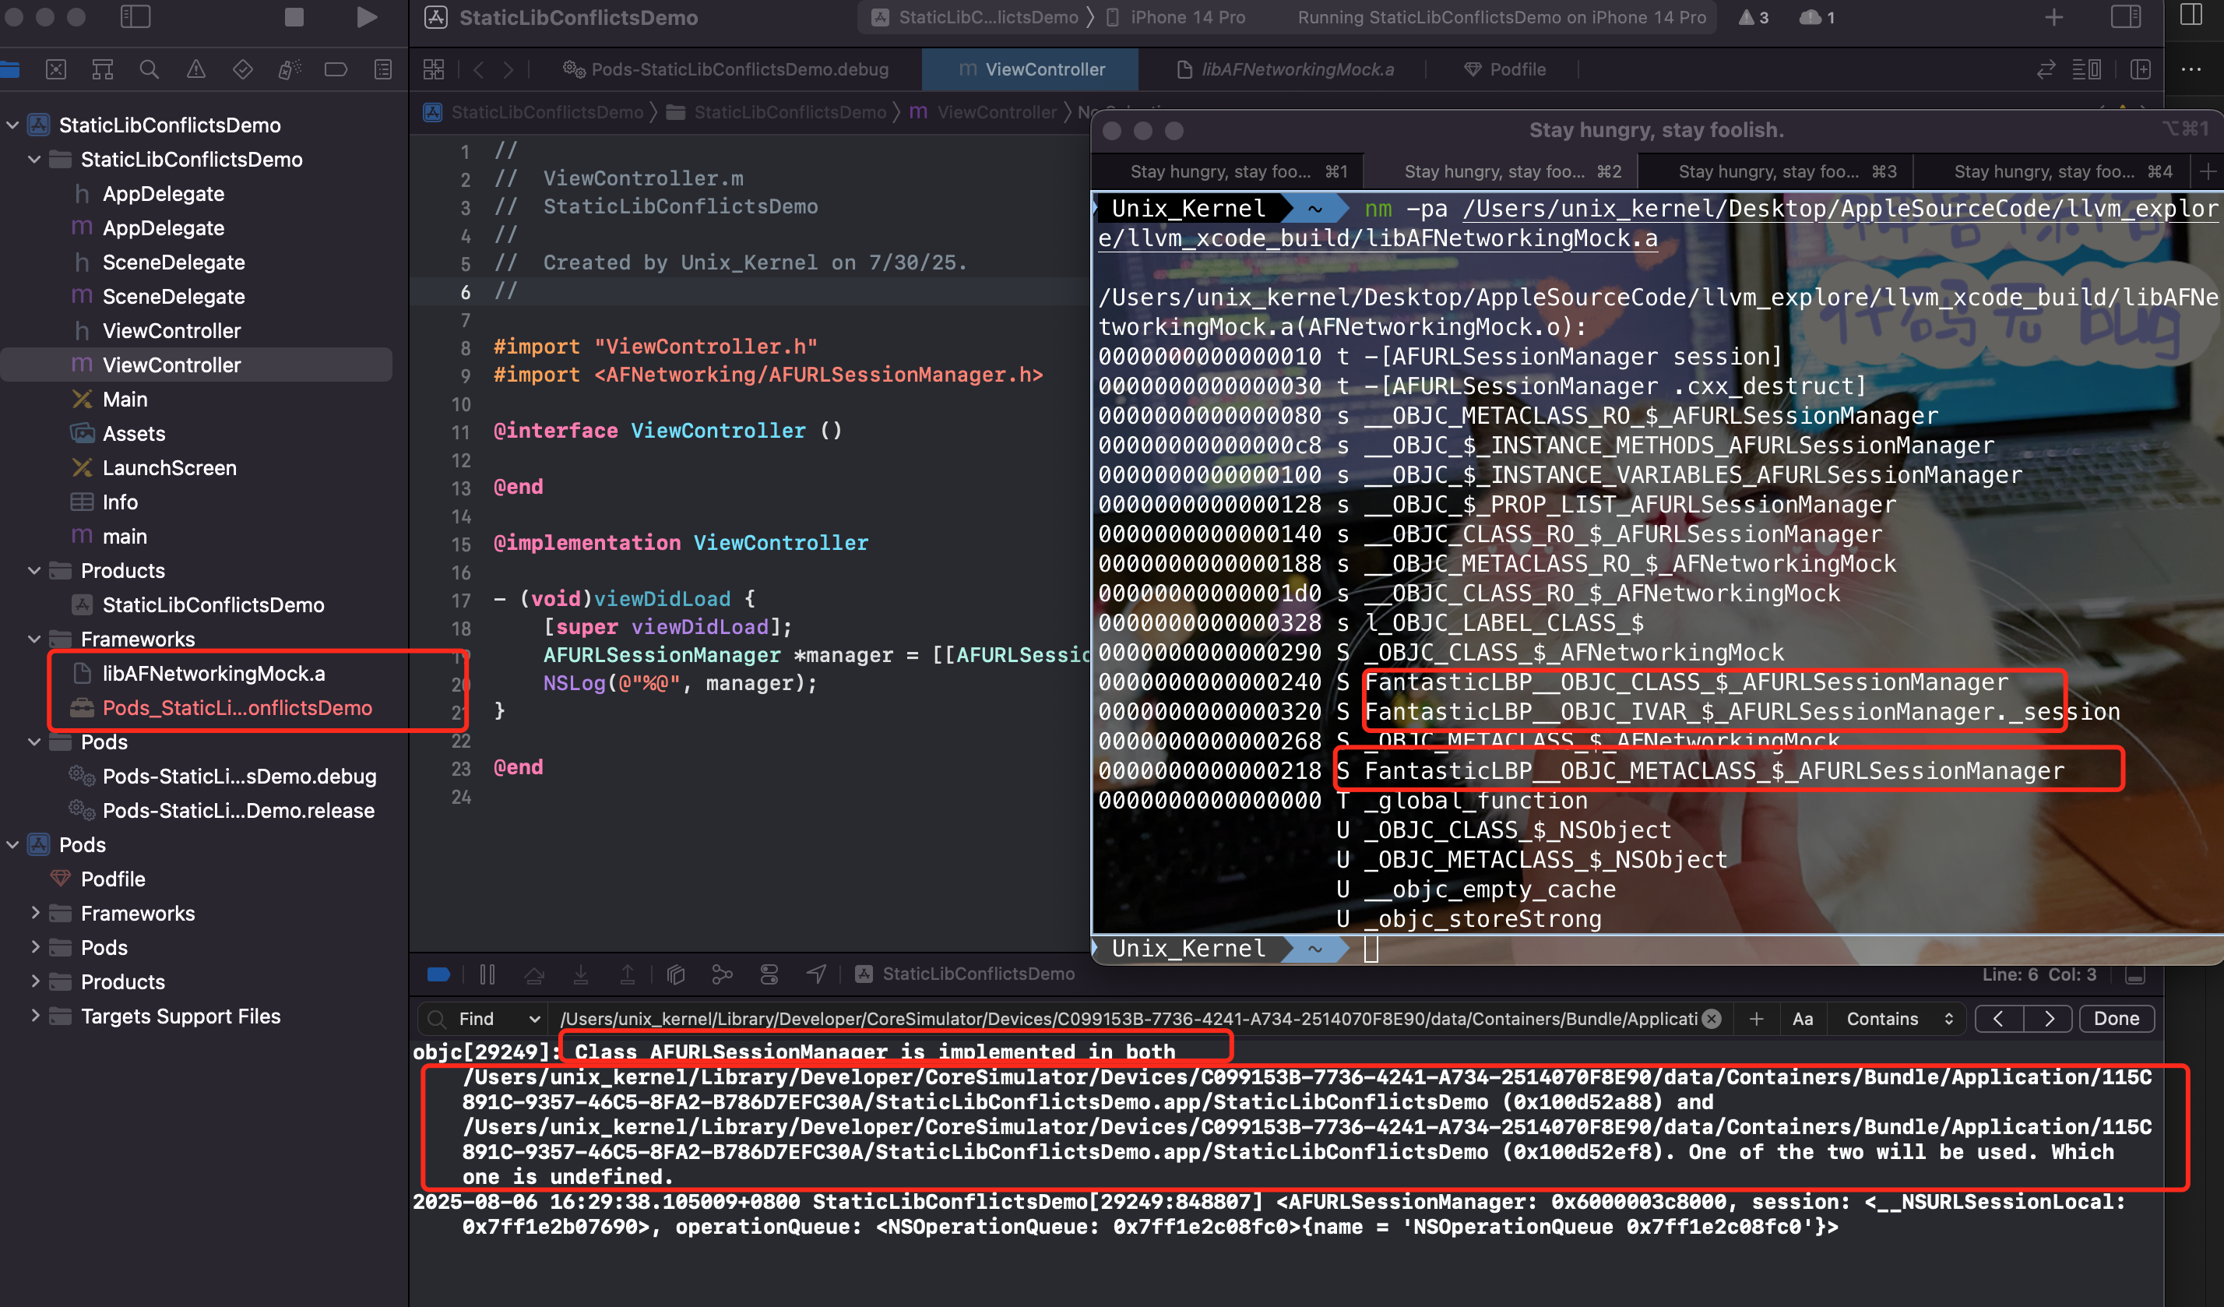Toggle the navigator sidebar visibility
Viewport: 2224px width, 1307px height.
coord(135,17)
